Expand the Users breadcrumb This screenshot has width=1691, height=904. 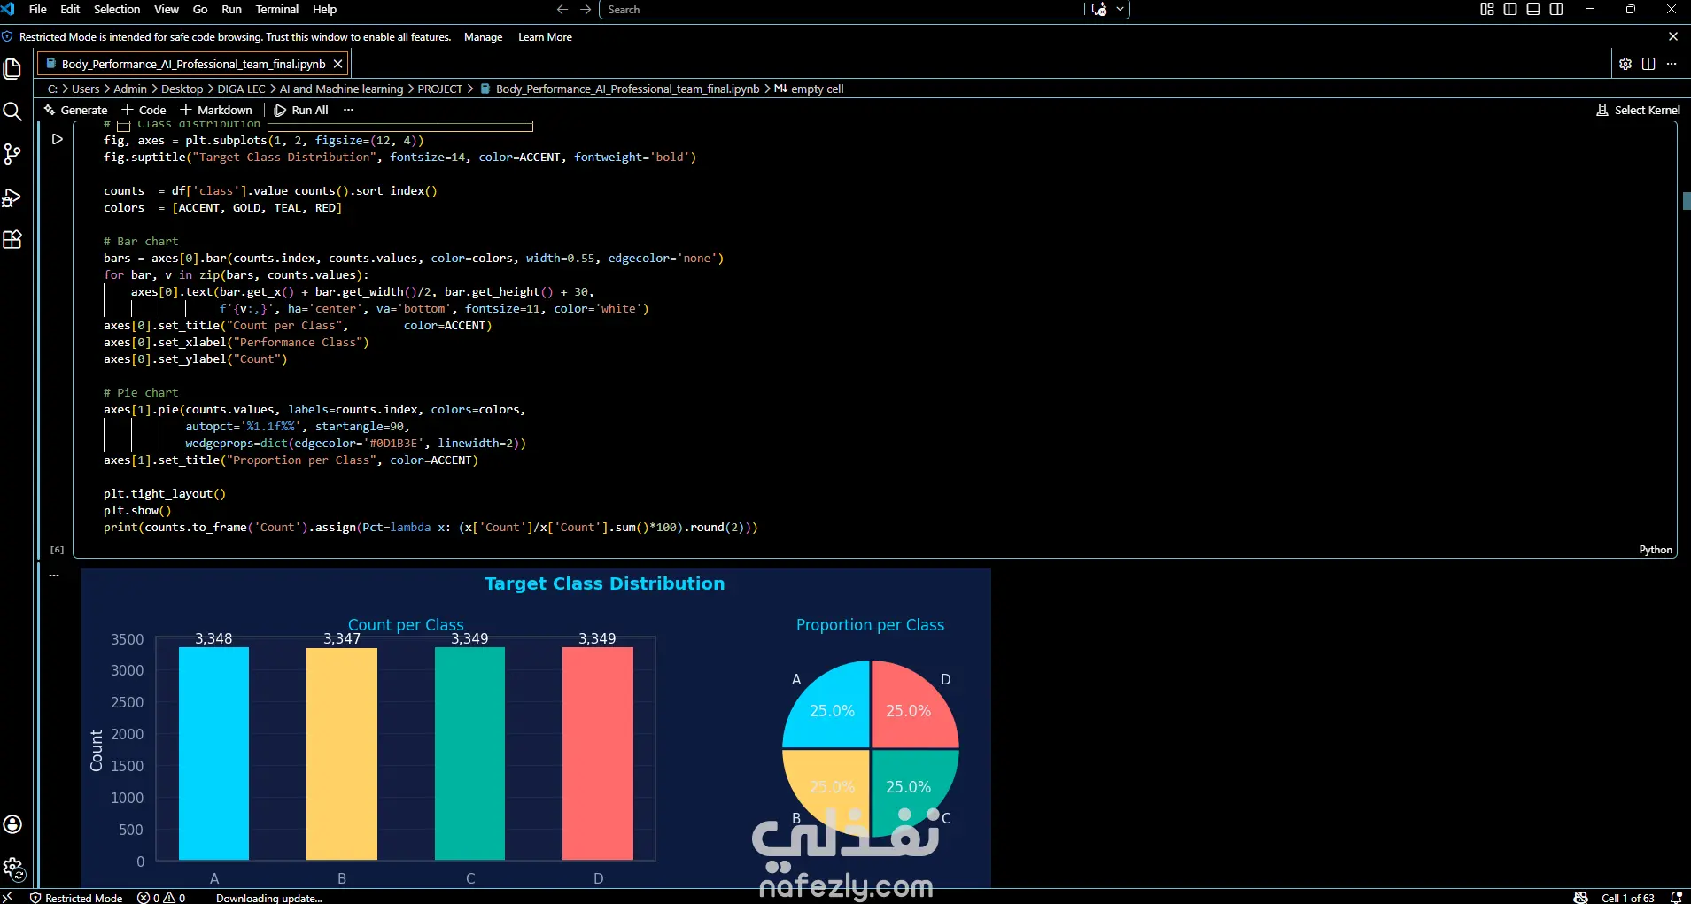point(86,89)
